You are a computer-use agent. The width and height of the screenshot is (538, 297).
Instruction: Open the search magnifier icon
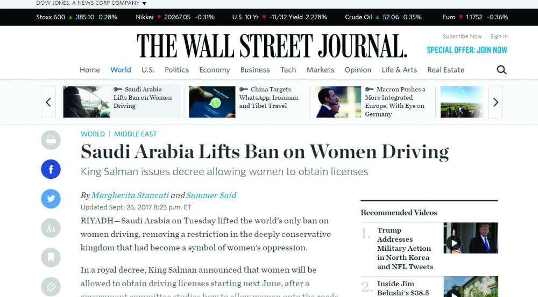501,70
